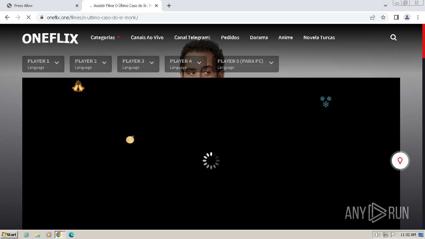Expand PLAYER 5 (PARA PC) dropdown
The height and width of the screenshot is (239, 425).
[245, 64]
